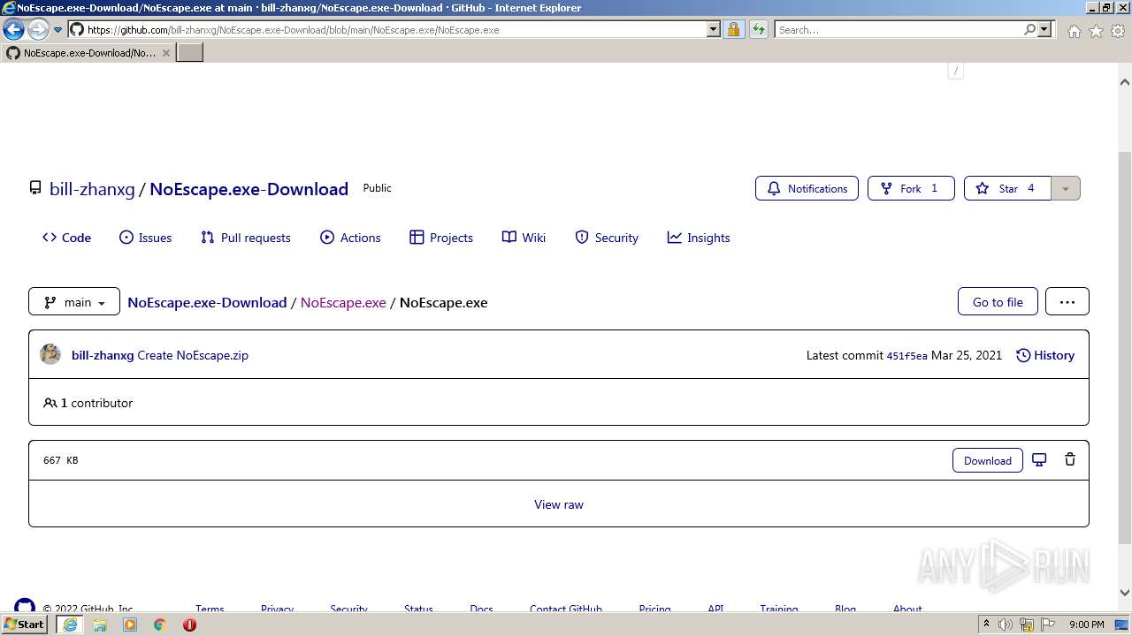Expand the address bar autocomplete dropdown

(714, 30)
